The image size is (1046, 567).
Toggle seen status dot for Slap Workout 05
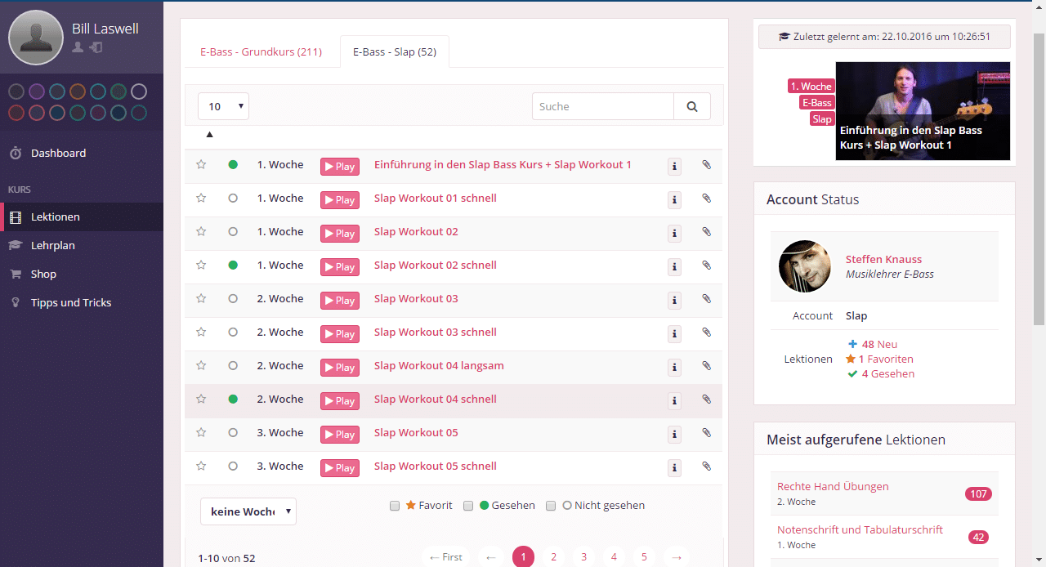[x=233, y=433]
